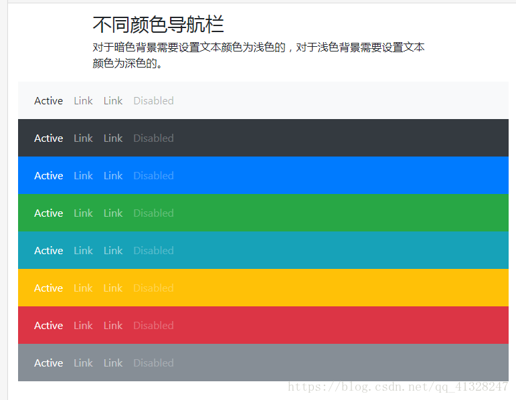This screenshot has height=400, width=516.
Task: Click first Link in the dark navbar
Action: click(x=83, y=138)
